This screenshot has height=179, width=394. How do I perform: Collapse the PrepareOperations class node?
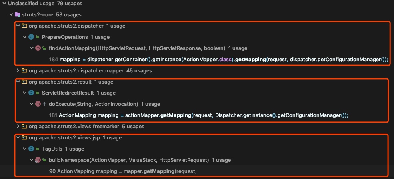click(x=25, y=37)
